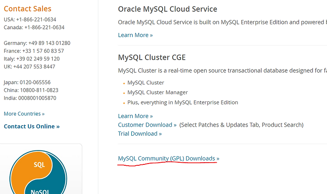Image resolution: width=327 pixels, height=194 pixels.
Task: Follow the More Countries link
Action: coord(24,114)
